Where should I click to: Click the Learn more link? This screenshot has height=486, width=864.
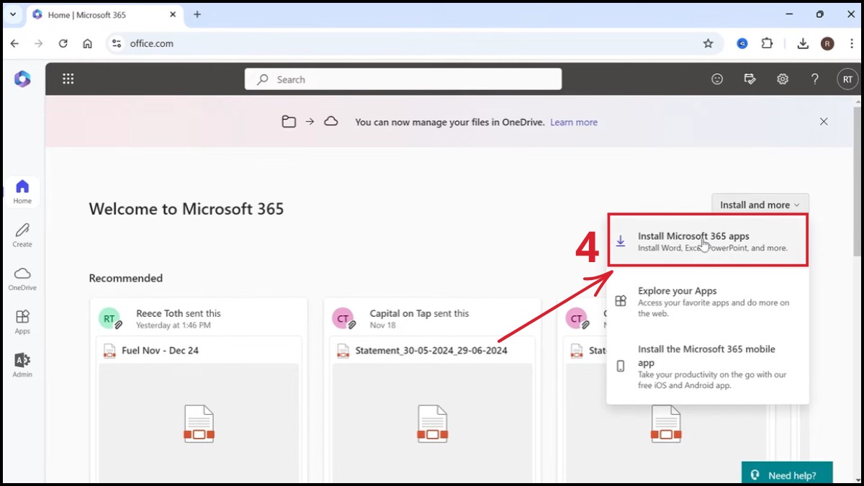pos(574,122)
